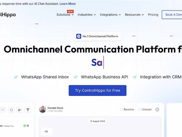Expand the Integrations chevron arrow

point(120,15)
